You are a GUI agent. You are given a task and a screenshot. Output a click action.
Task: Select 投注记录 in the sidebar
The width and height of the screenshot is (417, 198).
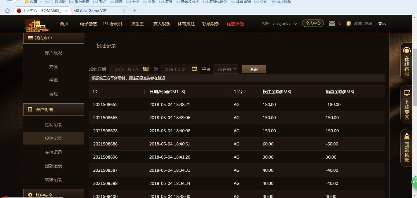point(53,138)
